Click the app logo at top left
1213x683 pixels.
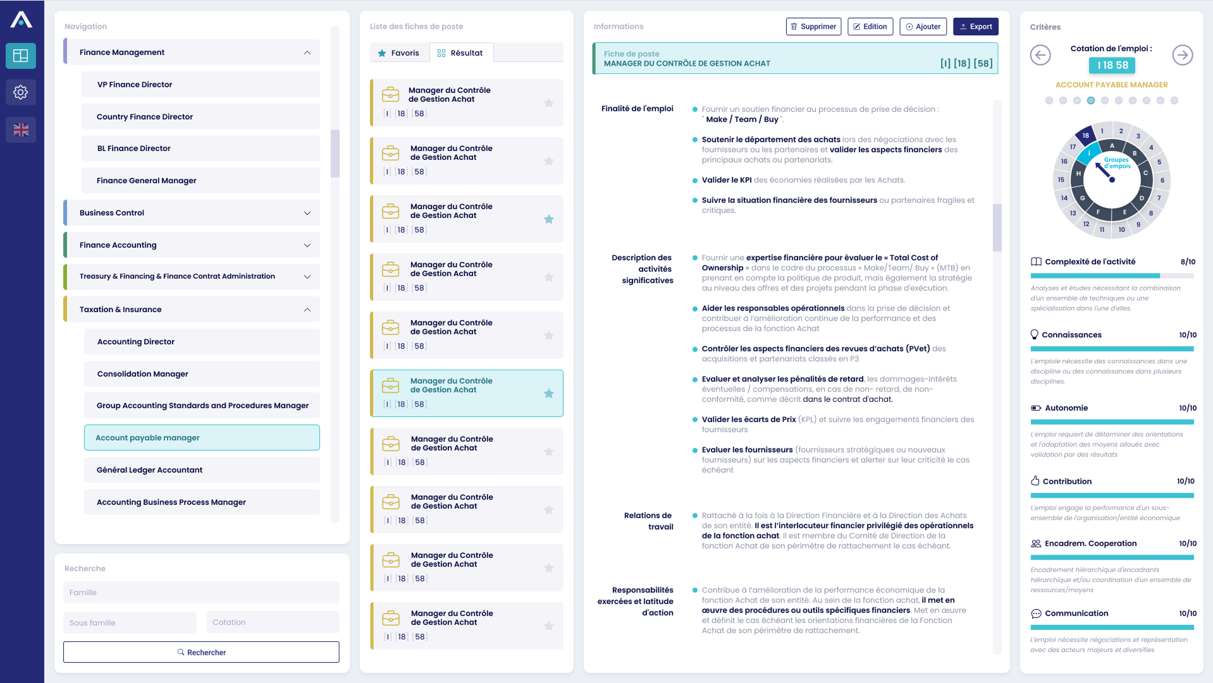click(x=21, y=20)
